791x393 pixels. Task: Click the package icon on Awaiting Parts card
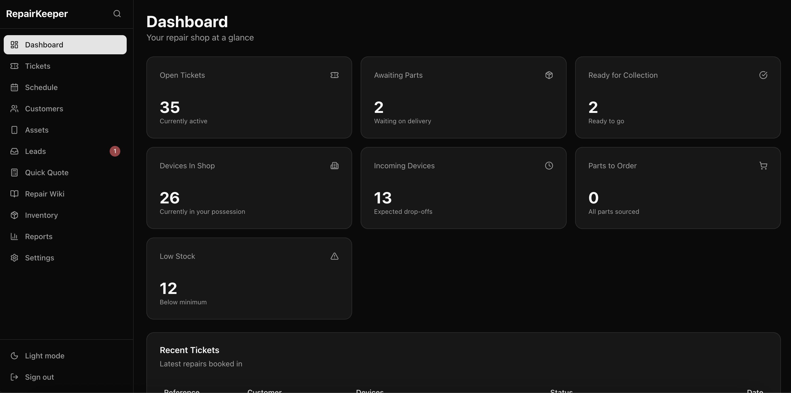(549, 75)
